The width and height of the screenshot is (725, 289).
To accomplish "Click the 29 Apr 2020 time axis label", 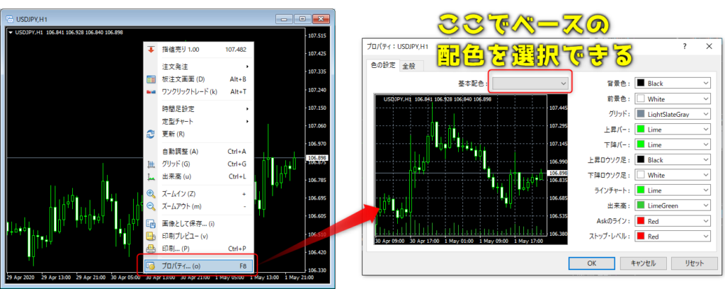I will pyautogui.click(x=21, y=277).
